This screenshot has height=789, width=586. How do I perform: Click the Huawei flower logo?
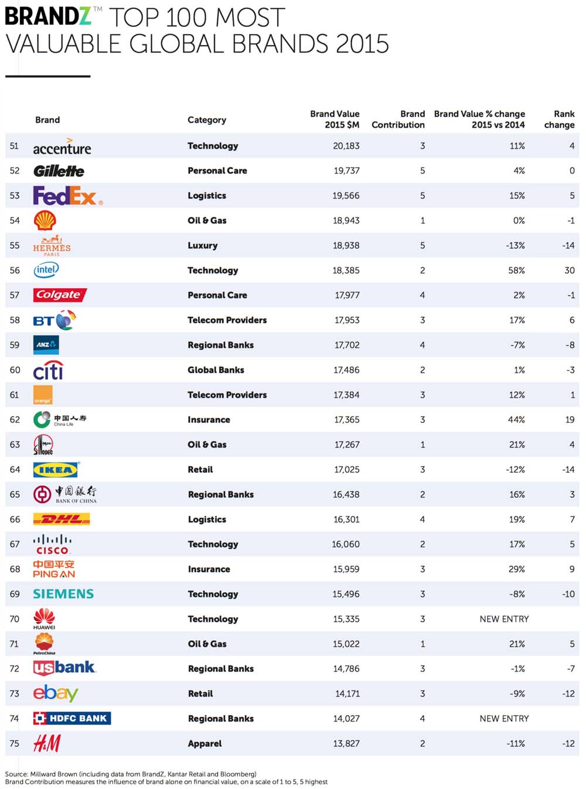pos(44,619)
